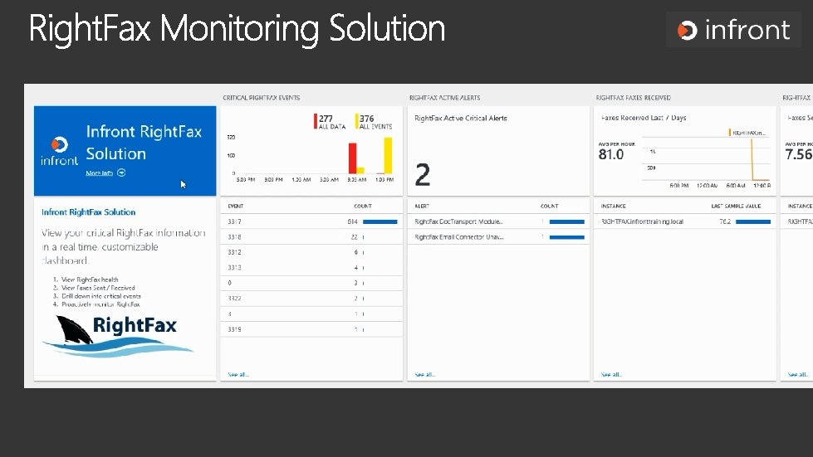
Task: Click the ALERT column header
Action: click(x=422, y=206)
